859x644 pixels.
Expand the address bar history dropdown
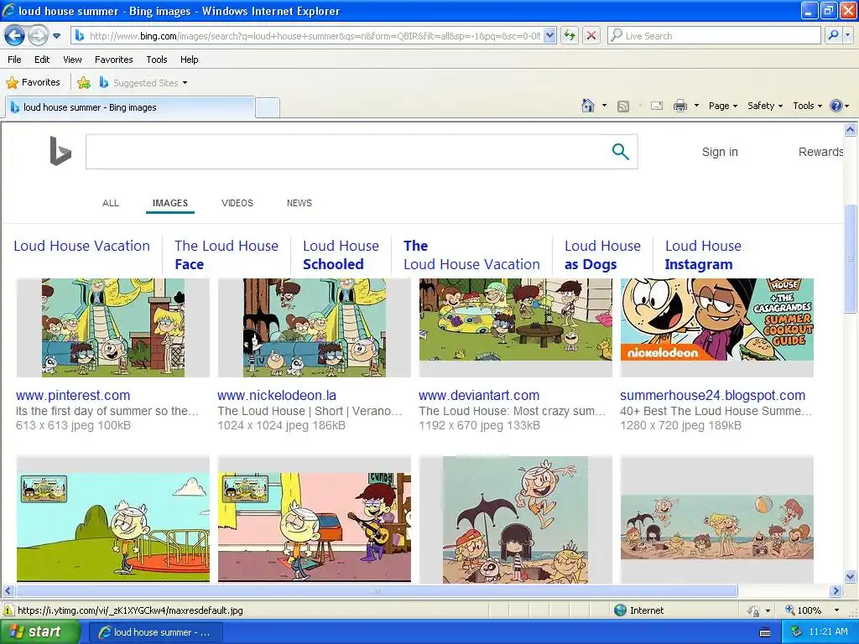click(550, 36)
